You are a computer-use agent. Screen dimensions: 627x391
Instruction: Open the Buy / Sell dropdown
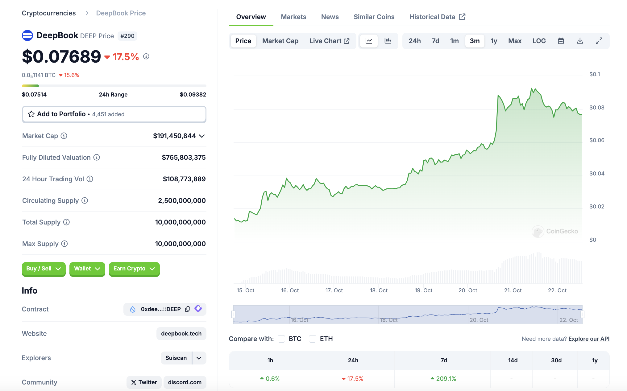tap(44, 269)
